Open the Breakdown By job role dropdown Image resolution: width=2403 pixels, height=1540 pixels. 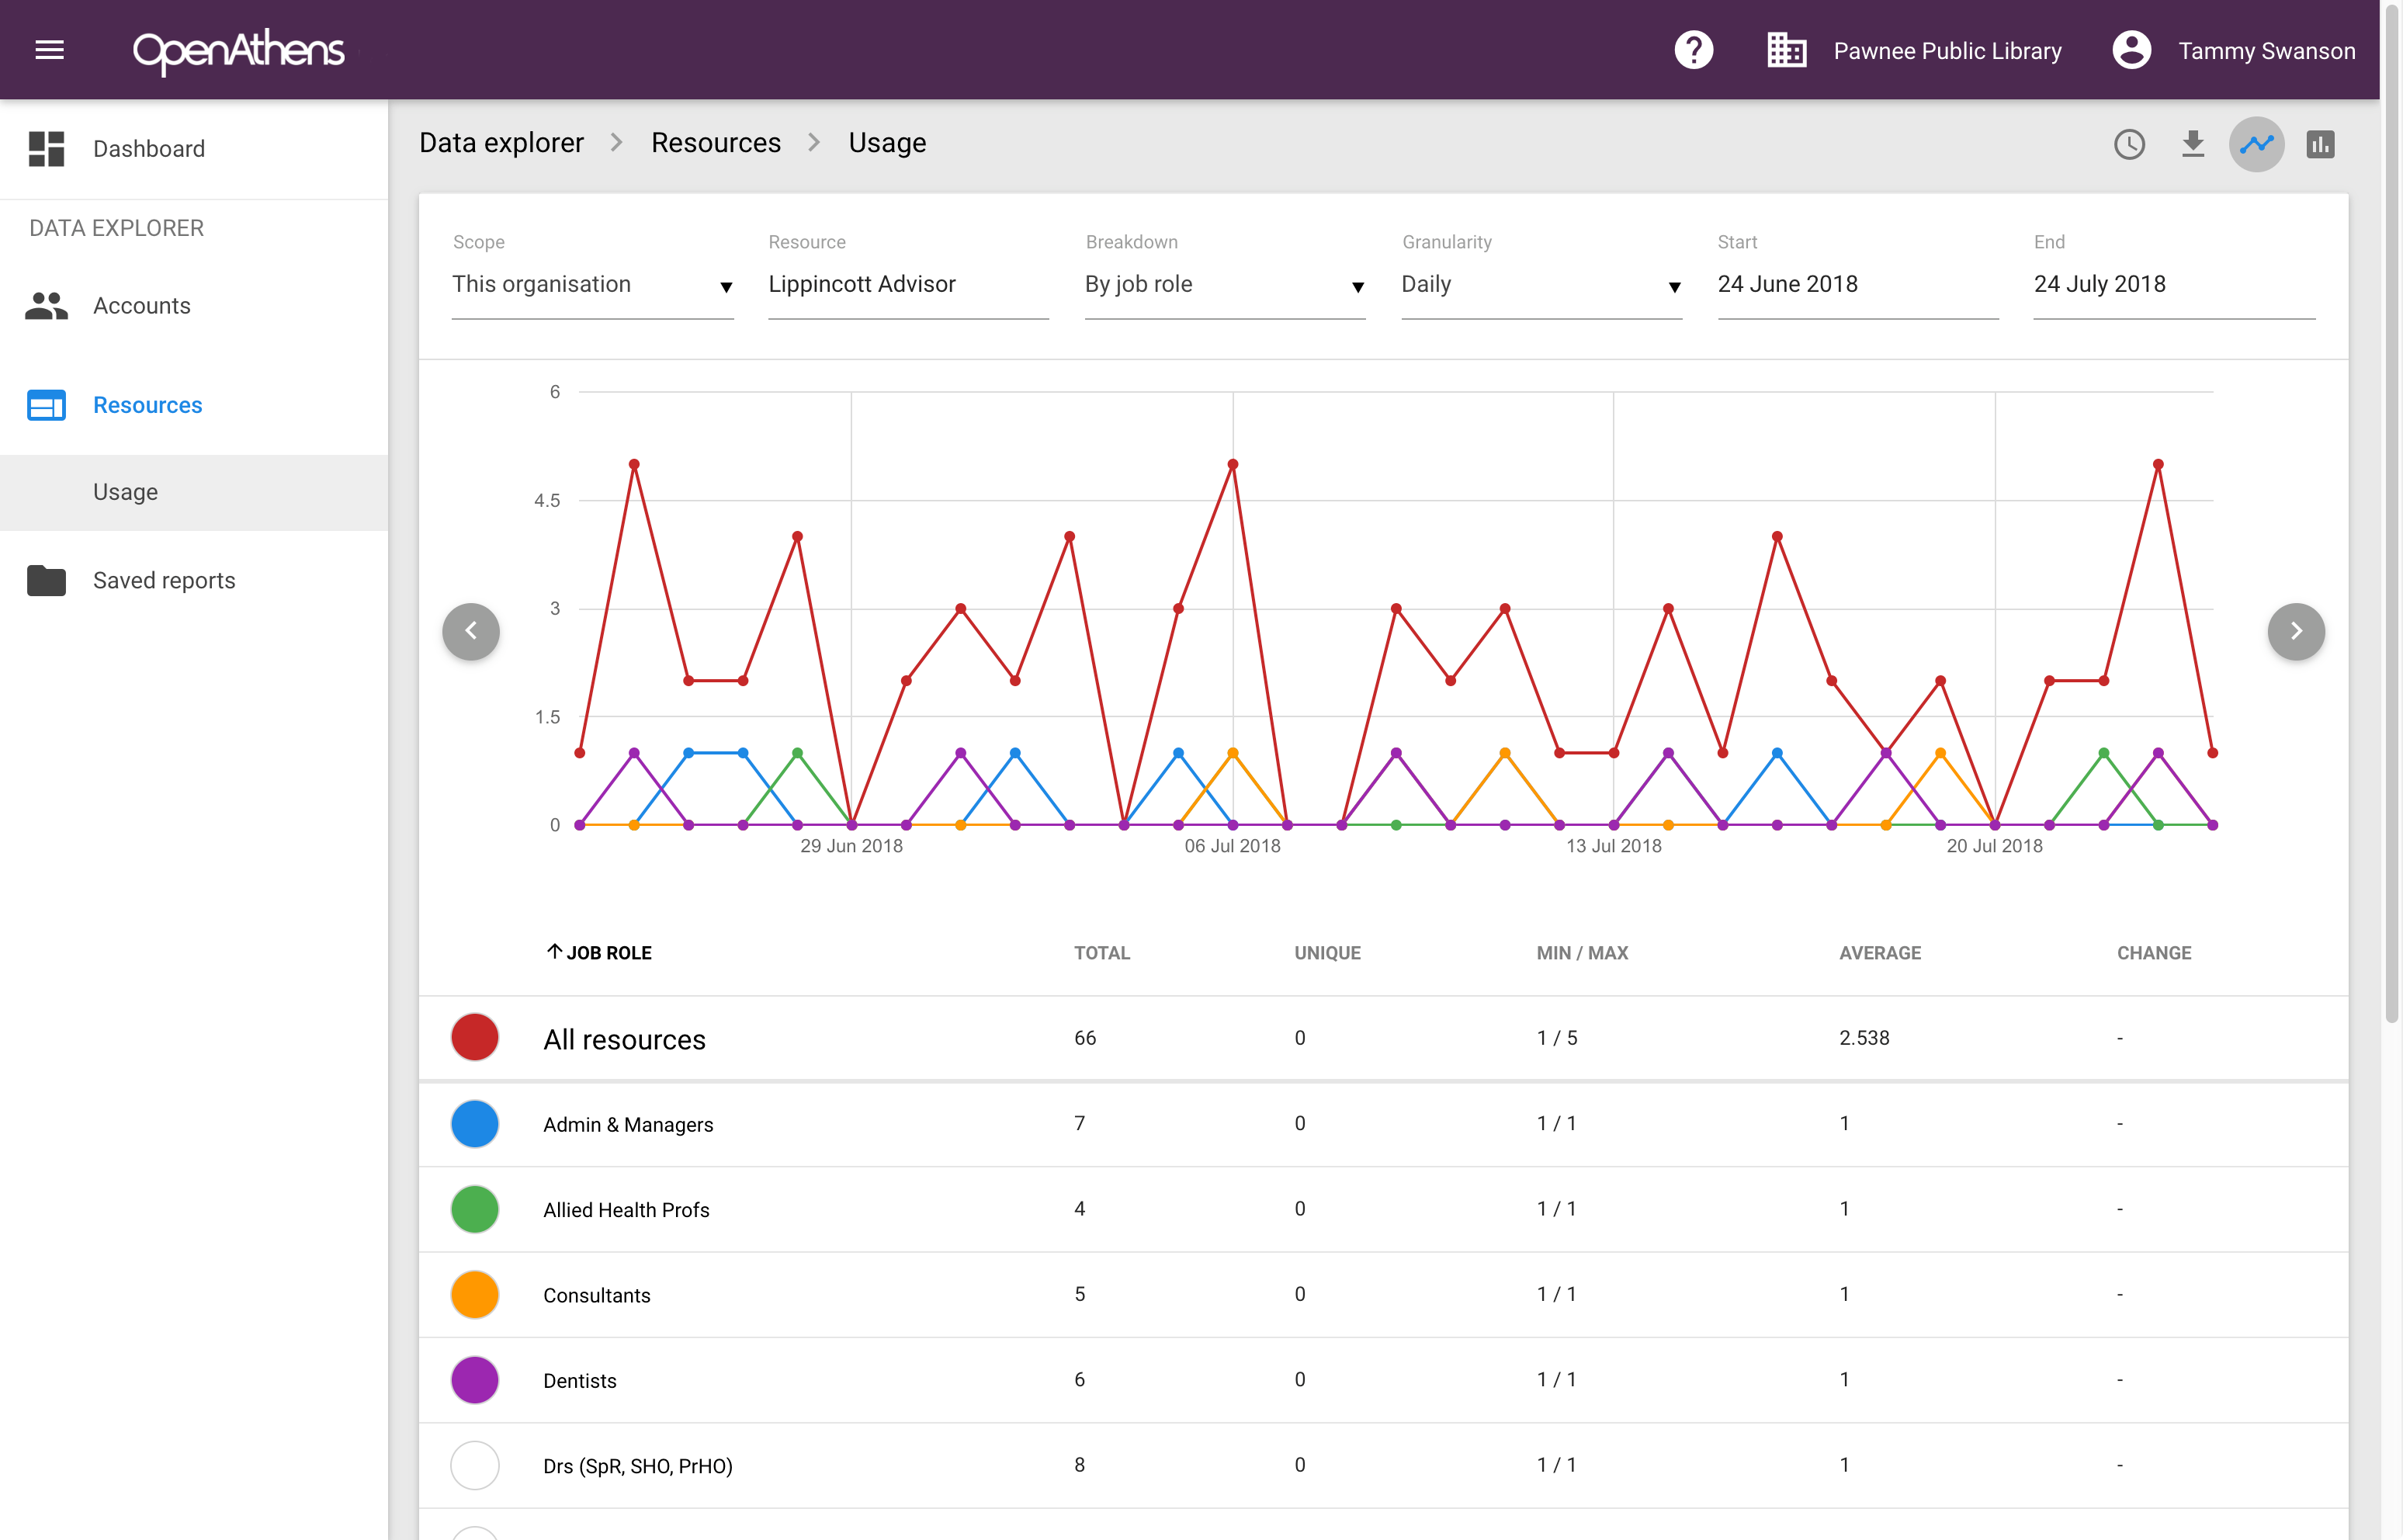coord(1224,285)
